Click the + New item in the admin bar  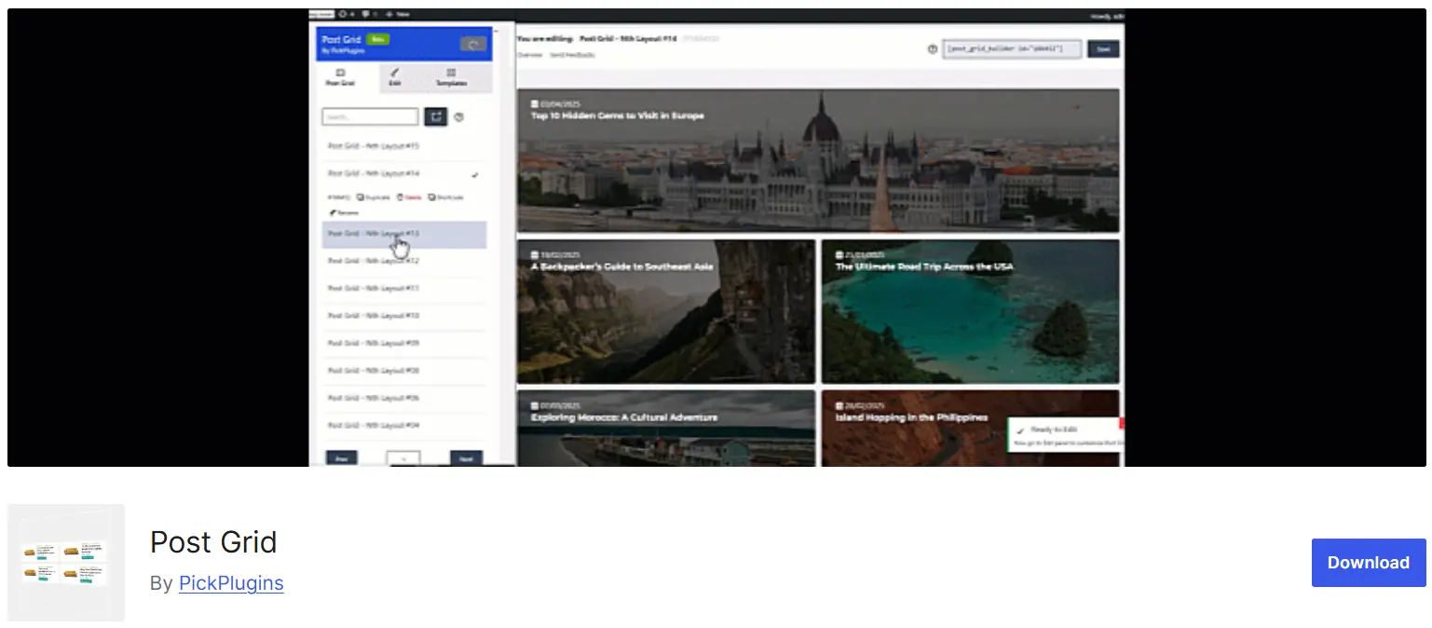pyautogui.click(x=400, y=15)
